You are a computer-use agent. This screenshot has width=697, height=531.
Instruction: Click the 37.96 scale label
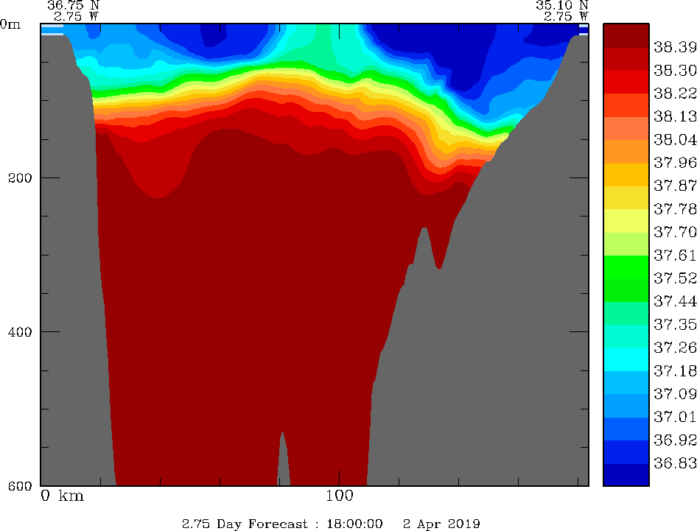tap(675, 163)
